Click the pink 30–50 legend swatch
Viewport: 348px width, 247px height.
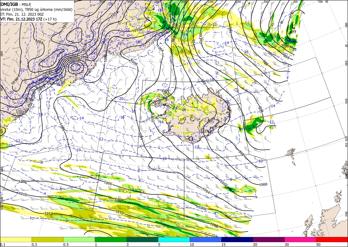coord(301,240)
